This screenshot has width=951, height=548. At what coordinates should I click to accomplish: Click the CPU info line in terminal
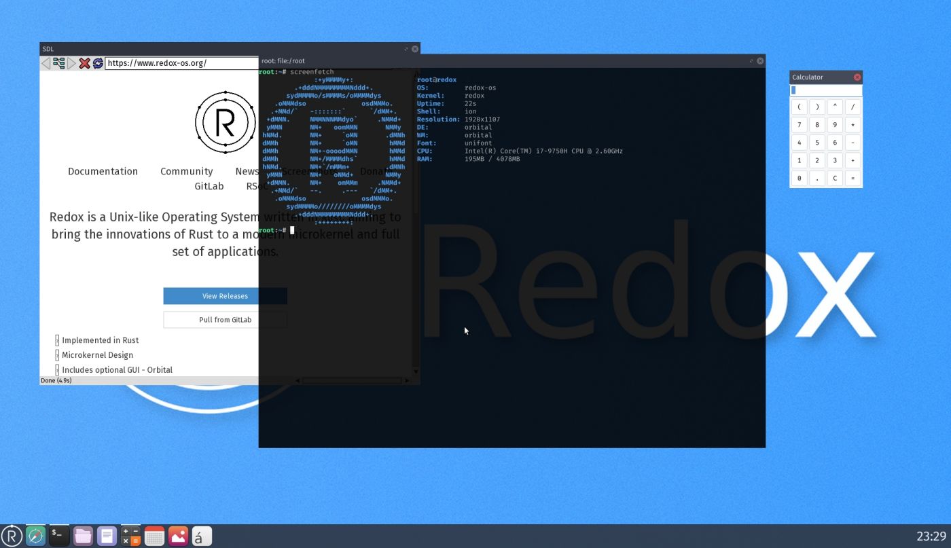tap(520, 151)
